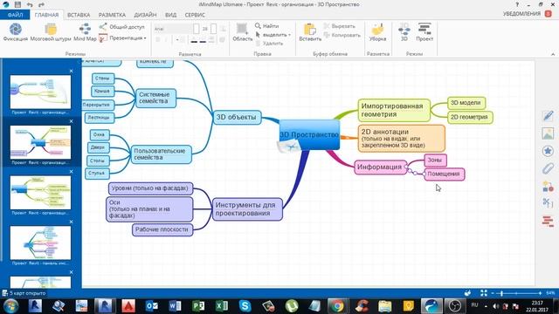This screenshot has height=314, width=559.
Task: Click the Общий доступ share button
Action: (x=121, y=27)
